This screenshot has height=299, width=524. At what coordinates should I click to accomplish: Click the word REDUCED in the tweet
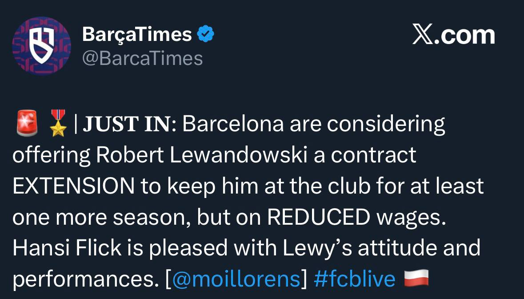tap(319, 217)
